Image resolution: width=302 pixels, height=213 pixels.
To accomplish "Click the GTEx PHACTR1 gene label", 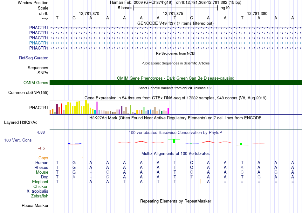I will click(38, 108).
